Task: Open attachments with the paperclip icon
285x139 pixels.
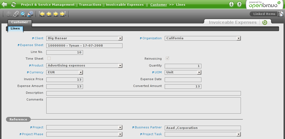Action: pos(16,14)
